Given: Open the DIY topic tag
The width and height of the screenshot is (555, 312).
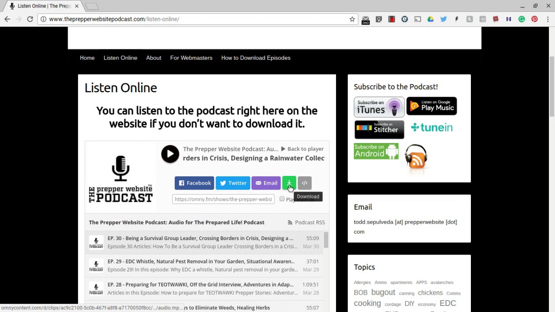Looking at the screenshot, I should tap(409, 304).
